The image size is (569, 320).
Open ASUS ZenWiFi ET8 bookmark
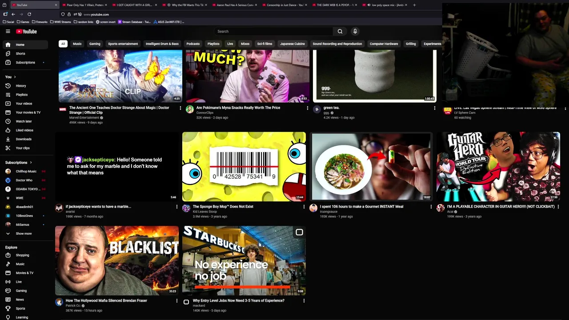coord(168,22)
